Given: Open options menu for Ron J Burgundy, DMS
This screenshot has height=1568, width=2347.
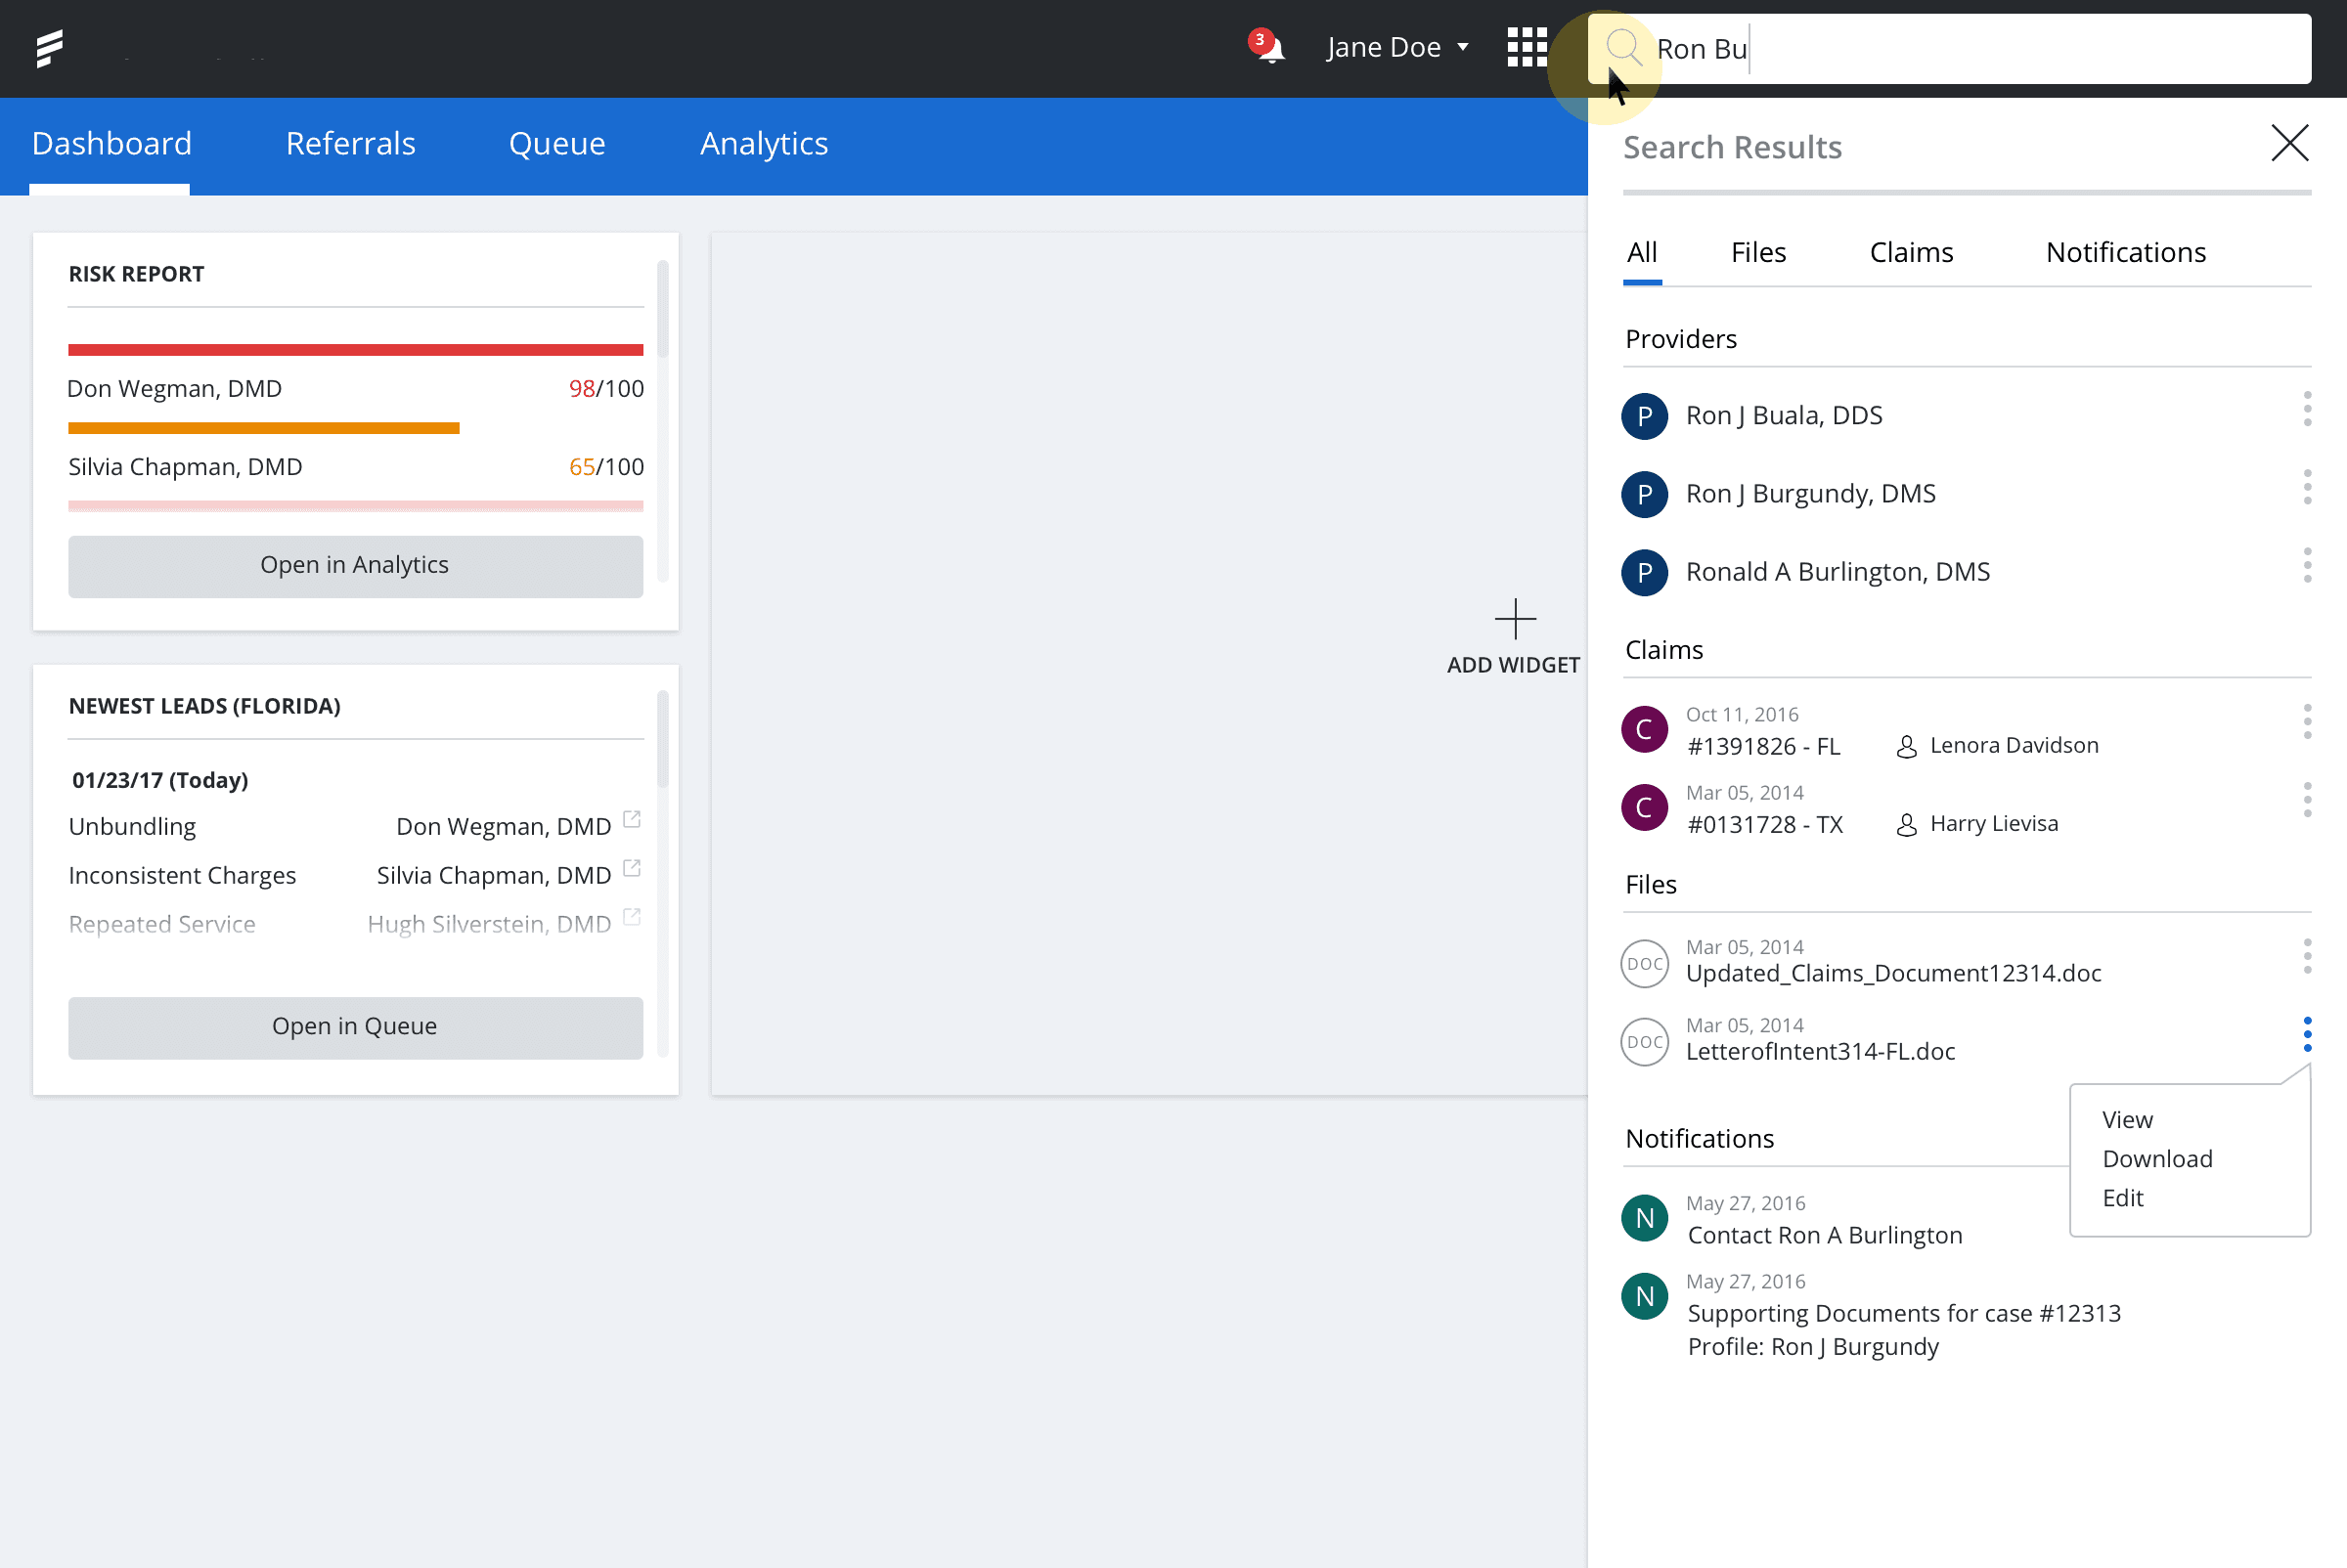Looking at the screenshot, I should tap(2307, 487).
